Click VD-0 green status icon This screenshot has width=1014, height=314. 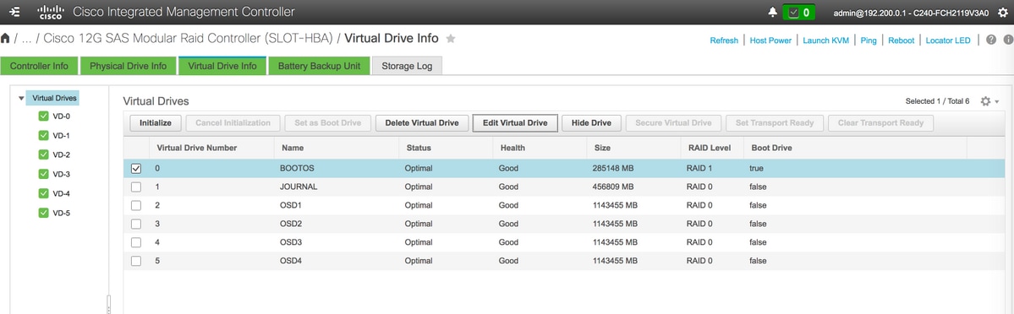pyautogui.click(x=43, y=116)
